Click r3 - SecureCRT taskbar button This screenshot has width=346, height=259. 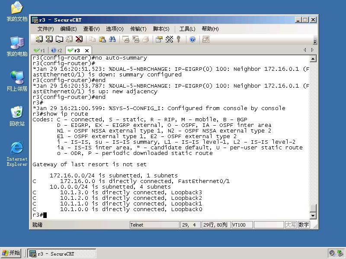[x=62, y=253]
